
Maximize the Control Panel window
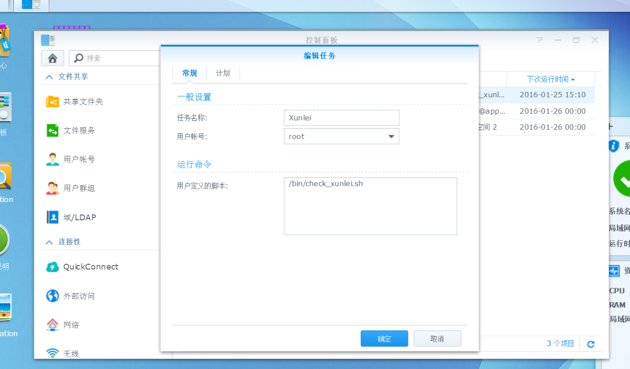pyautogui.click(x=576, y=40)
